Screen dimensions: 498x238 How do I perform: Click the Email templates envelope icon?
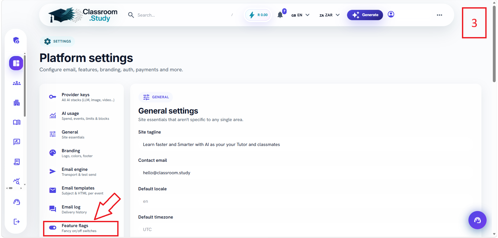click(53, 190)
